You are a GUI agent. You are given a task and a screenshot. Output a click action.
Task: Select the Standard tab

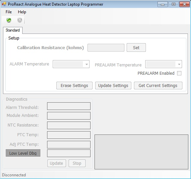point(13,30)
